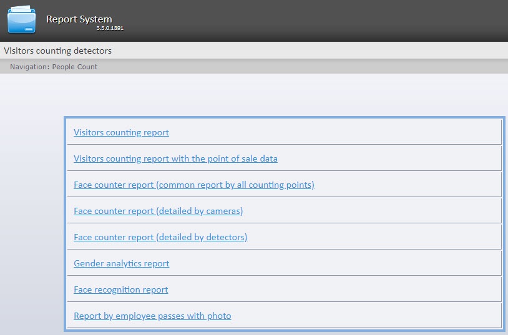Screen dimensions: 508x335
Task: Click the 'point of sale data' link text
Action: (x=243, y=158)
